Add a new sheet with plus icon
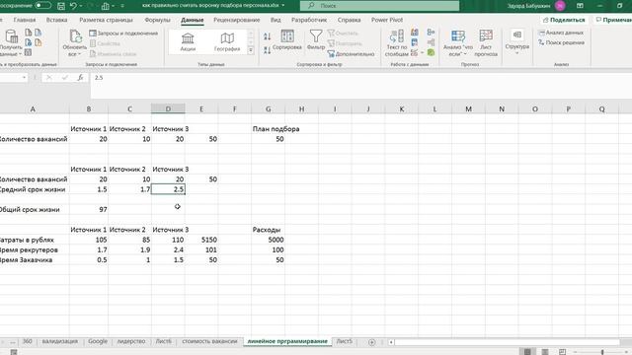The image size is (632, 355). coord(371,342)
